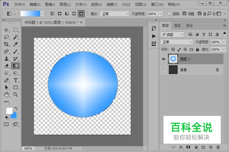Image resolution: width=229 pixels, height=152 pixels.
Task: Select the Eyedropper tool
Action: [x=16, y=44]
